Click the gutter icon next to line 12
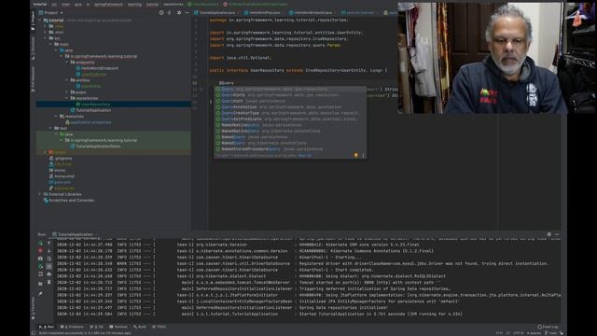 pos(201,90)
